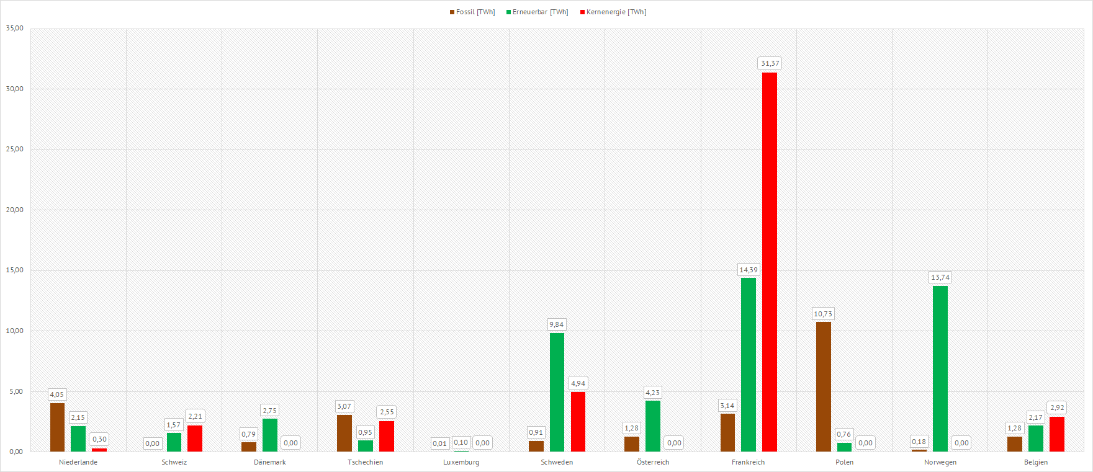This screenshot has width=1093, height=472.
Task: Click the brown Fossil legend swatch
Action: point(452,12)
